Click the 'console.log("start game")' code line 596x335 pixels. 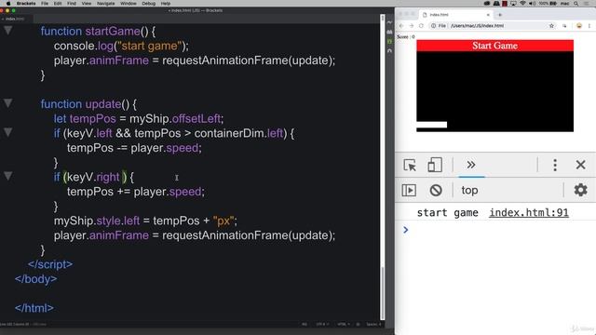tap(121, 46)
